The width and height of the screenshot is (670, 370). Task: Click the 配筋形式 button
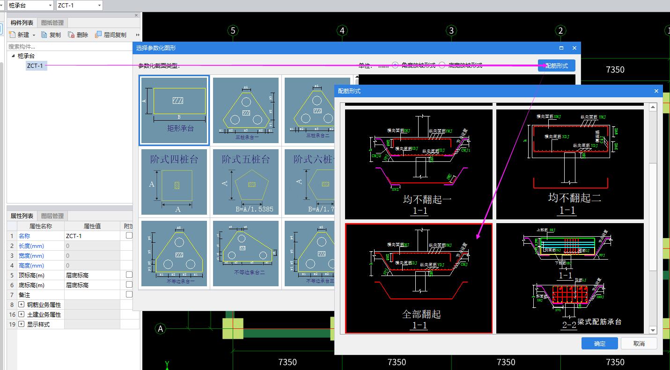(x=557, y=65)
